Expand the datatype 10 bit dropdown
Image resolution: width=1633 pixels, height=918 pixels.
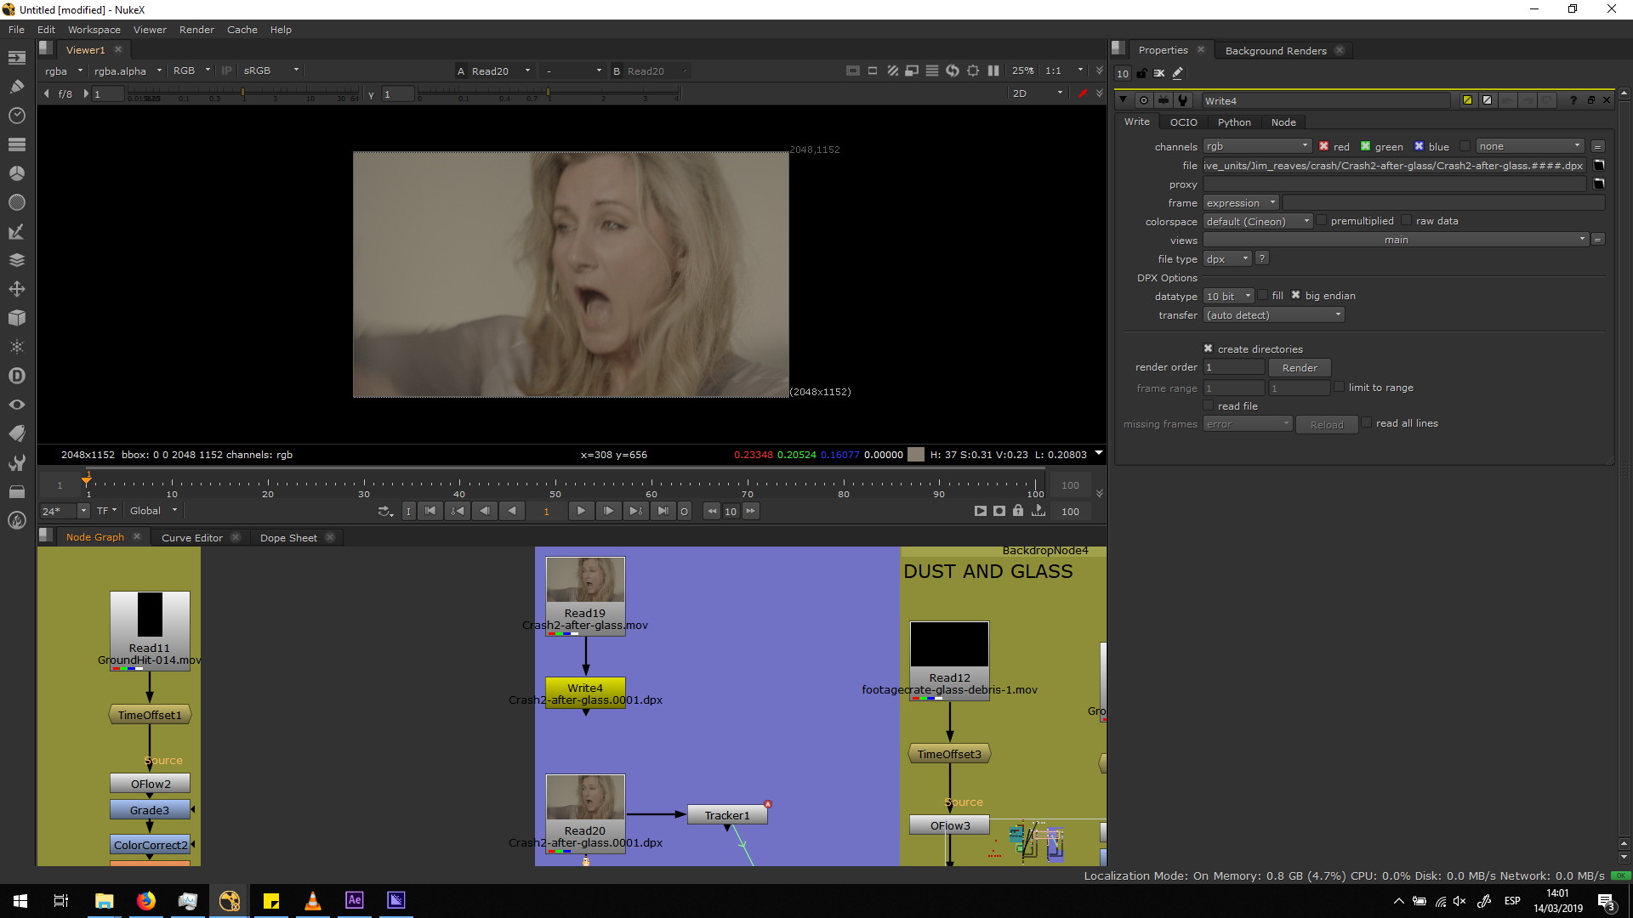click(x=1229, y=296)
